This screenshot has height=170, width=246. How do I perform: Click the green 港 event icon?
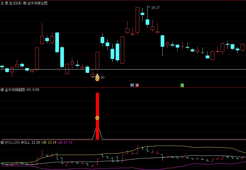coord(182,85)
